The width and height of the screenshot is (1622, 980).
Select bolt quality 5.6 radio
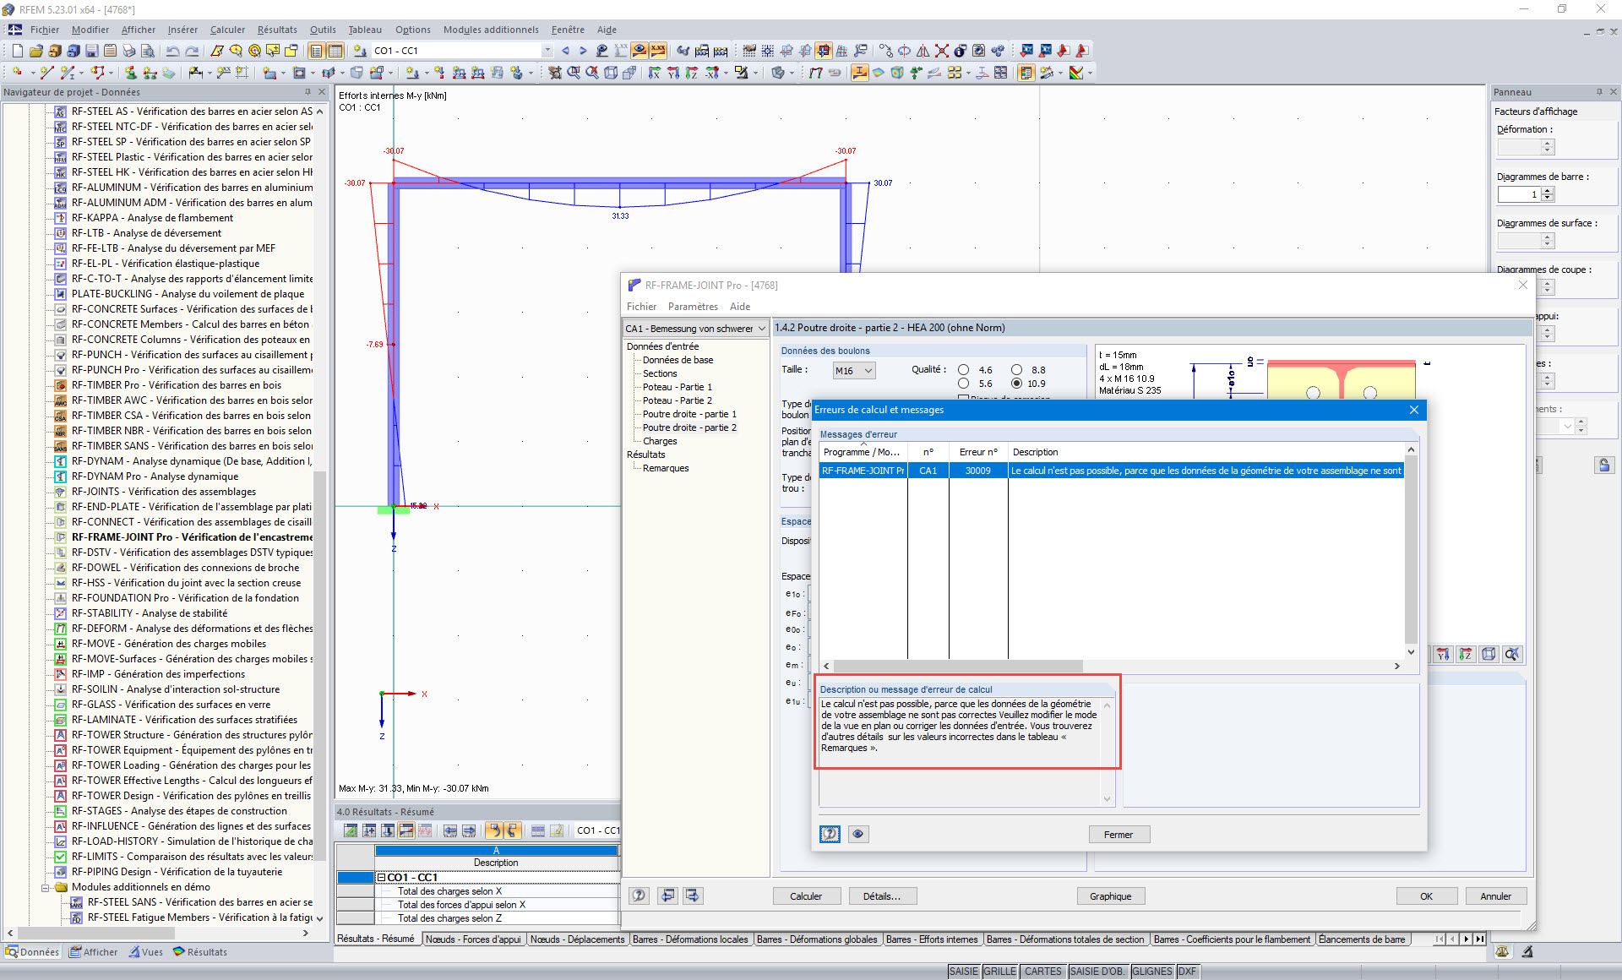pyautogui.click(x=963, y=384)
